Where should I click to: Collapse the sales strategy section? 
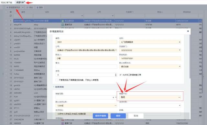click(54, 87)
